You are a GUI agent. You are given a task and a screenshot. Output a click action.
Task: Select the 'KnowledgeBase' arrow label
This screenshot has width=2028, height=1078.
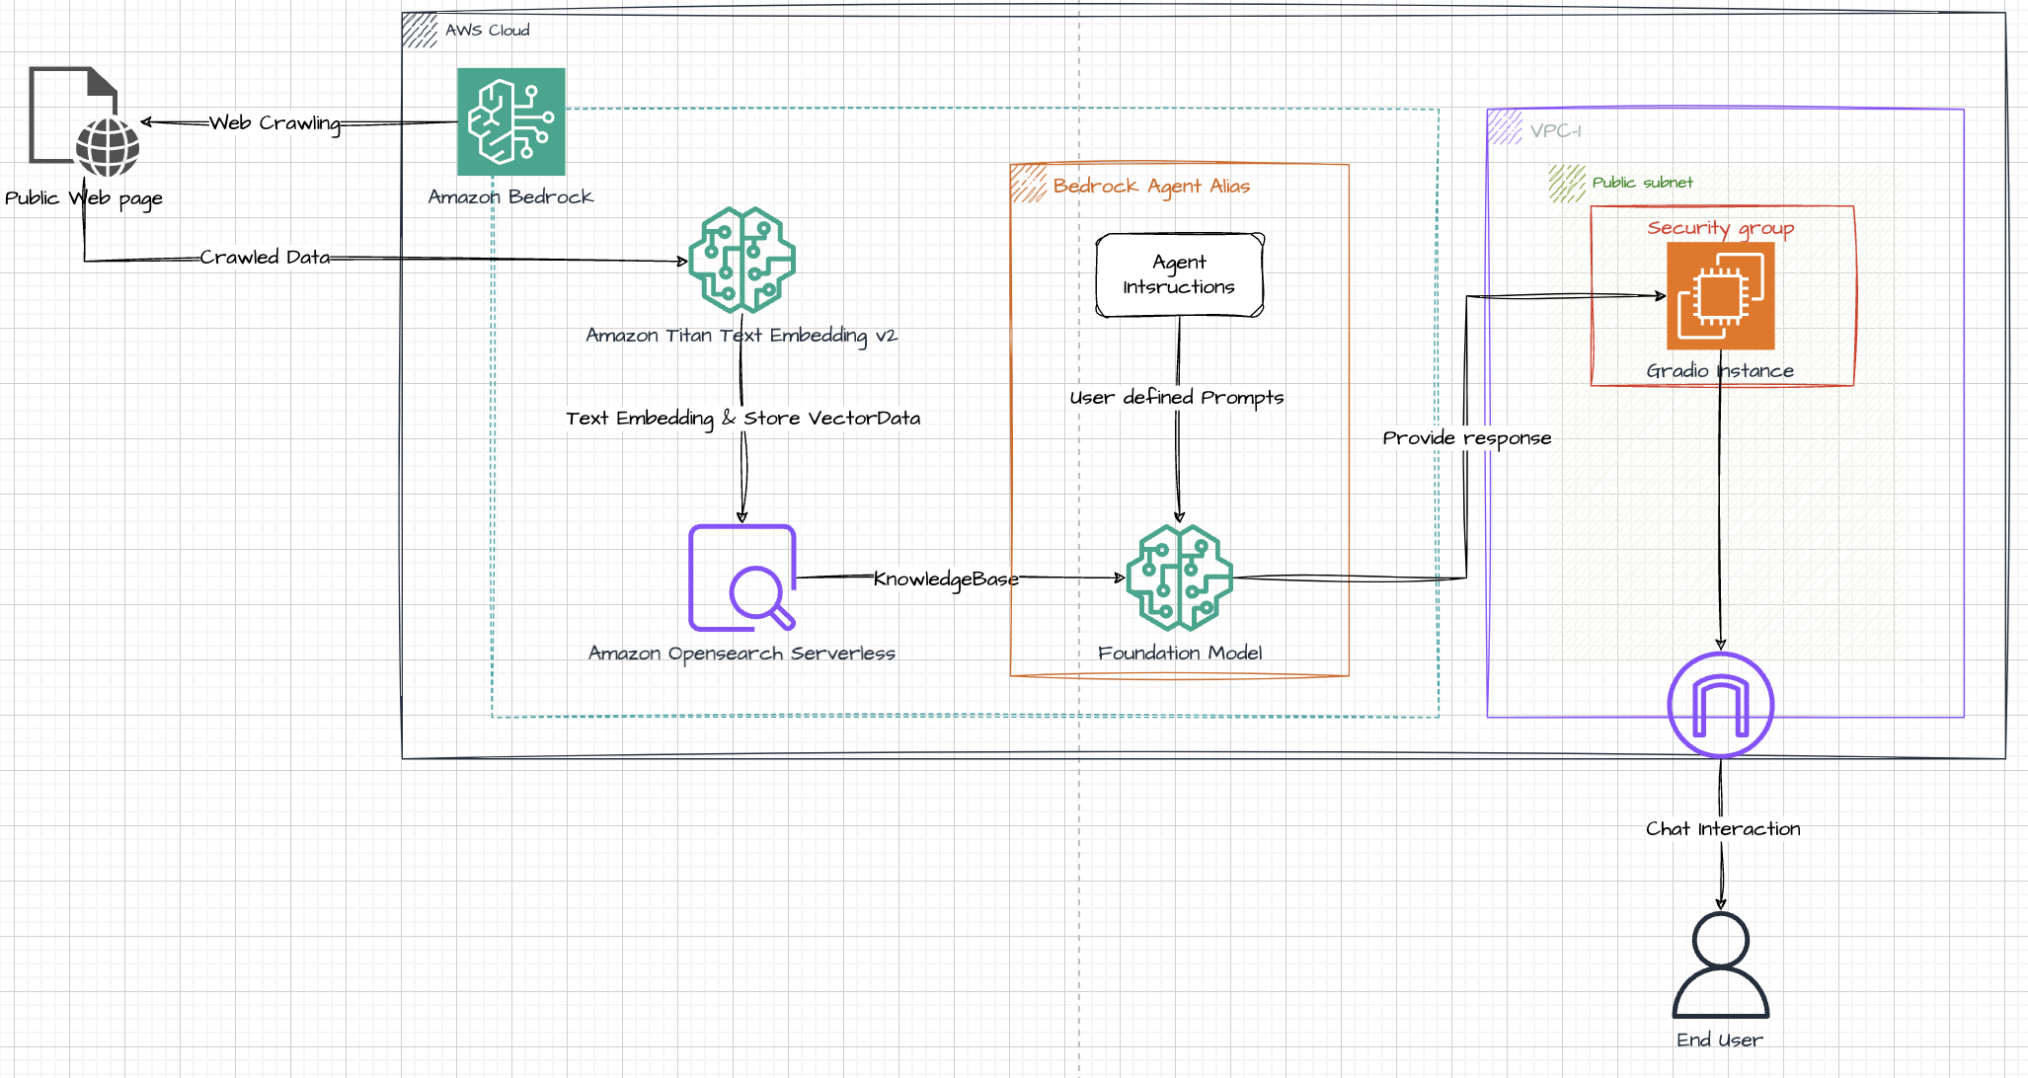[946, 579]
